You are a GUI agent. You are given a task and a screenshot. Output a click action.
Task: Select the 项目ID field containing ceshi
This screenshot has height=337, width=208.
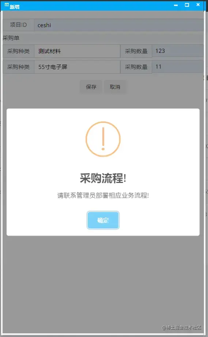click(119, 25)
